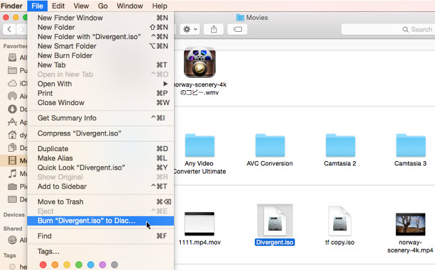Select the Divergent.iso disk image icon
Viewport: 435px width, 270px height.
coord(275,221)
